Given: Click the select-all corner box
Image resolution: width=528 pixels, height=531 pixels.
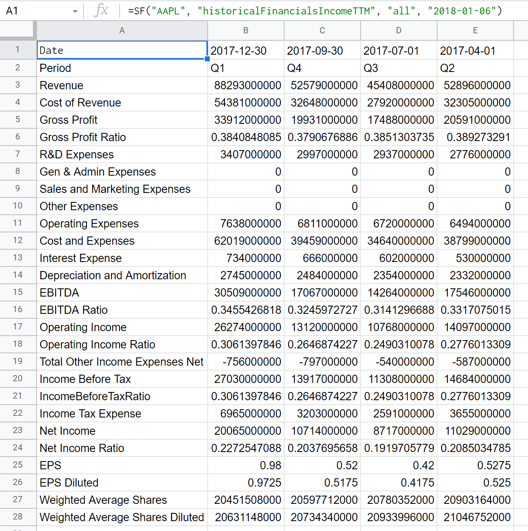Looking at the screenshot, I should 18,30.
